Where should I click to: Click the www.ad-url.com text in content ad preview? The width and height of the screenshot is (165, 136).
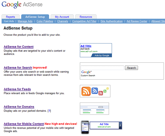pos(89,51)
